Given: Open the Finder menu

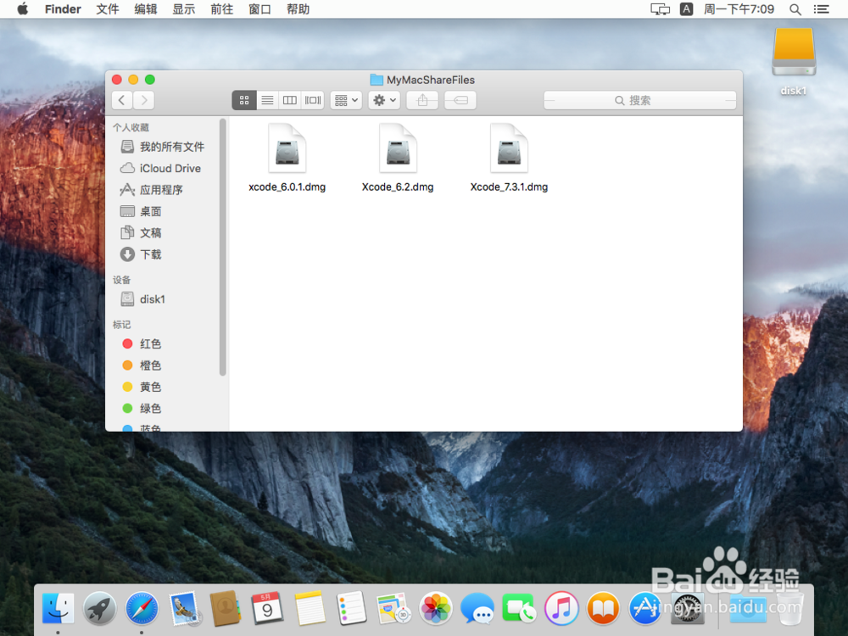Looking at the screenshot, I should [63, 9].
